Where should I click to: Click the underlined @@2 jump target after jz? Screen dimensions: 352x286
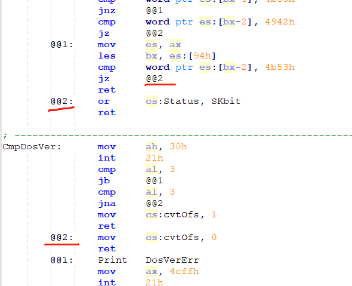coord(155,79)
